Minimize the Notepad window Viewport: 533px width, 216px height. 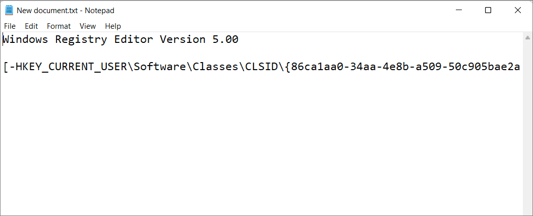point(458,10)
